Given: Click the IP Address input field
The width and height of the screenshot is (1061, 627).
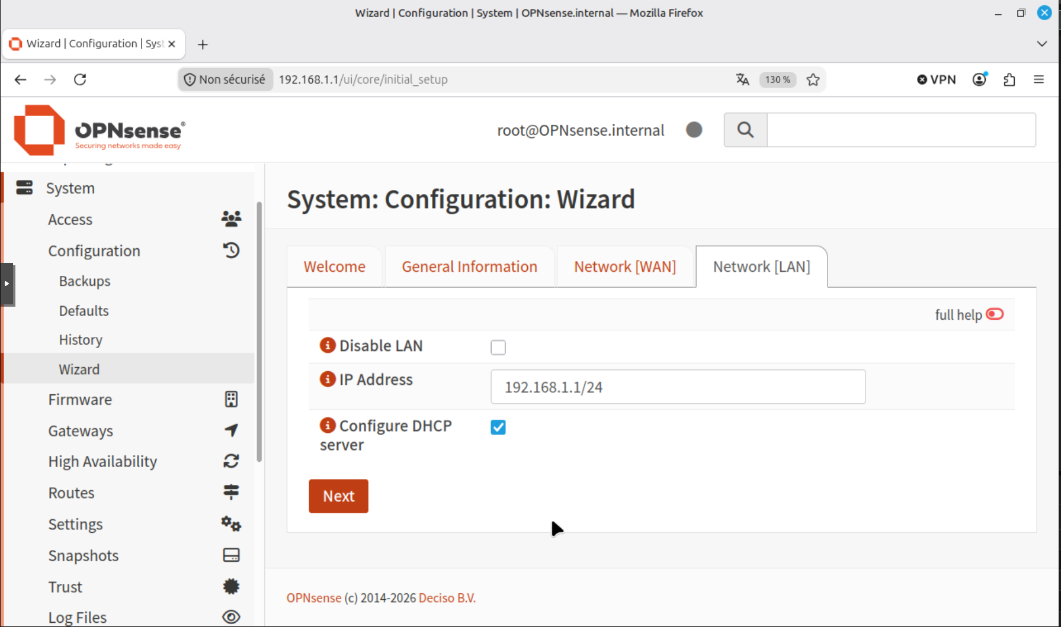Looking at the screenshot, I should (x=678, y=387).
